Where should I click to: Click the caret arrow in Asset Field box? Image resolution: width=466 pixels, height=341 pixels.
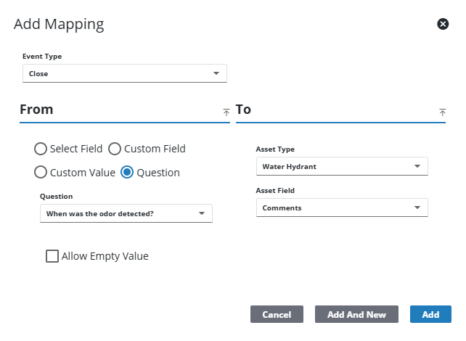click(417, 208)
